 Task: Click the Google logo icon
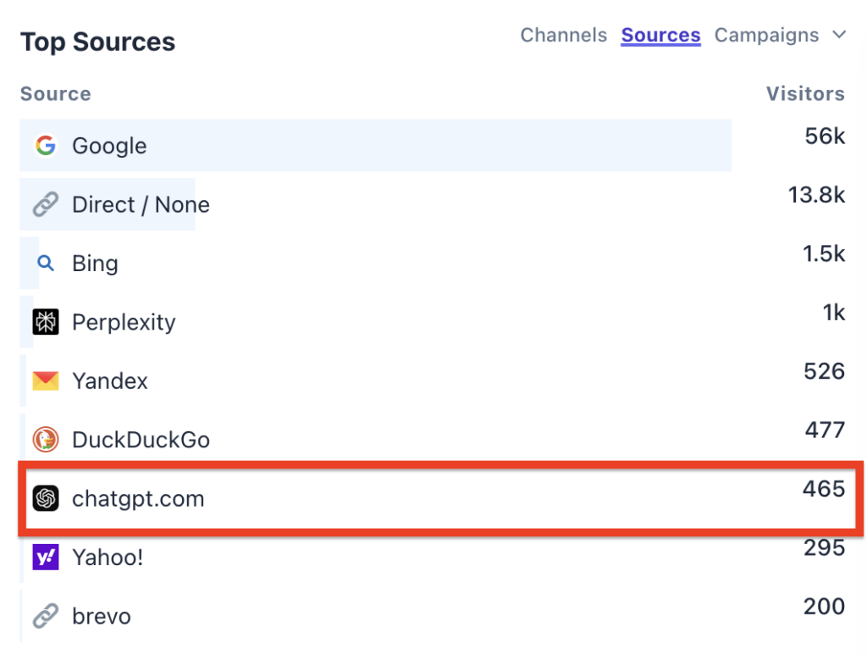(46, 146)
